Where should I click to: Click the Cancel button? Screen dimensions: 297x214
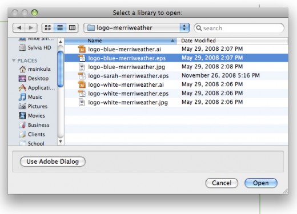point(222,183)
